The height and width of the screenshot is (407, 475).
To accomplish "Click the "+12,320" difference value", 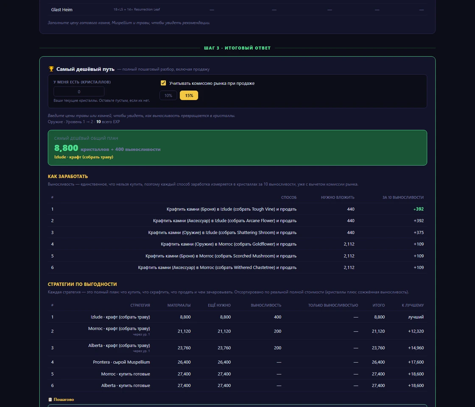I will pyautogui.click(x=416, y=331).
